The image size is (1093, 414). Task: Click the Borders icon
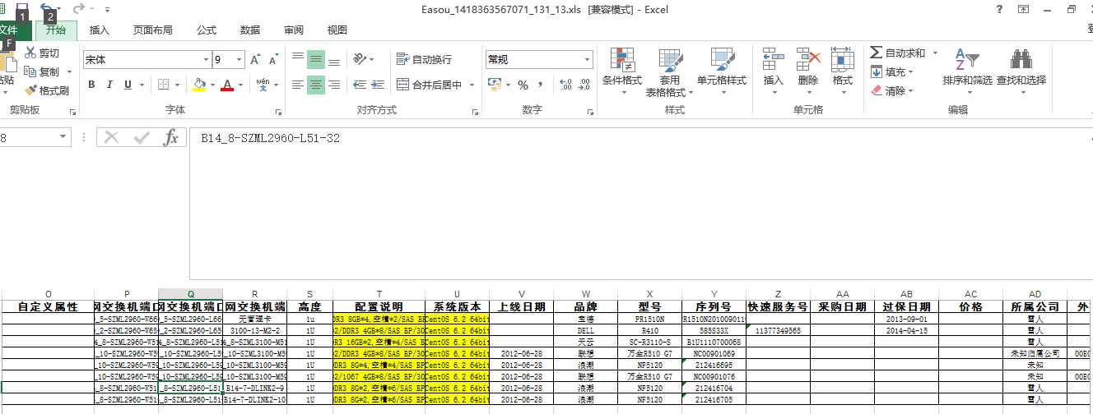(163, 85)
